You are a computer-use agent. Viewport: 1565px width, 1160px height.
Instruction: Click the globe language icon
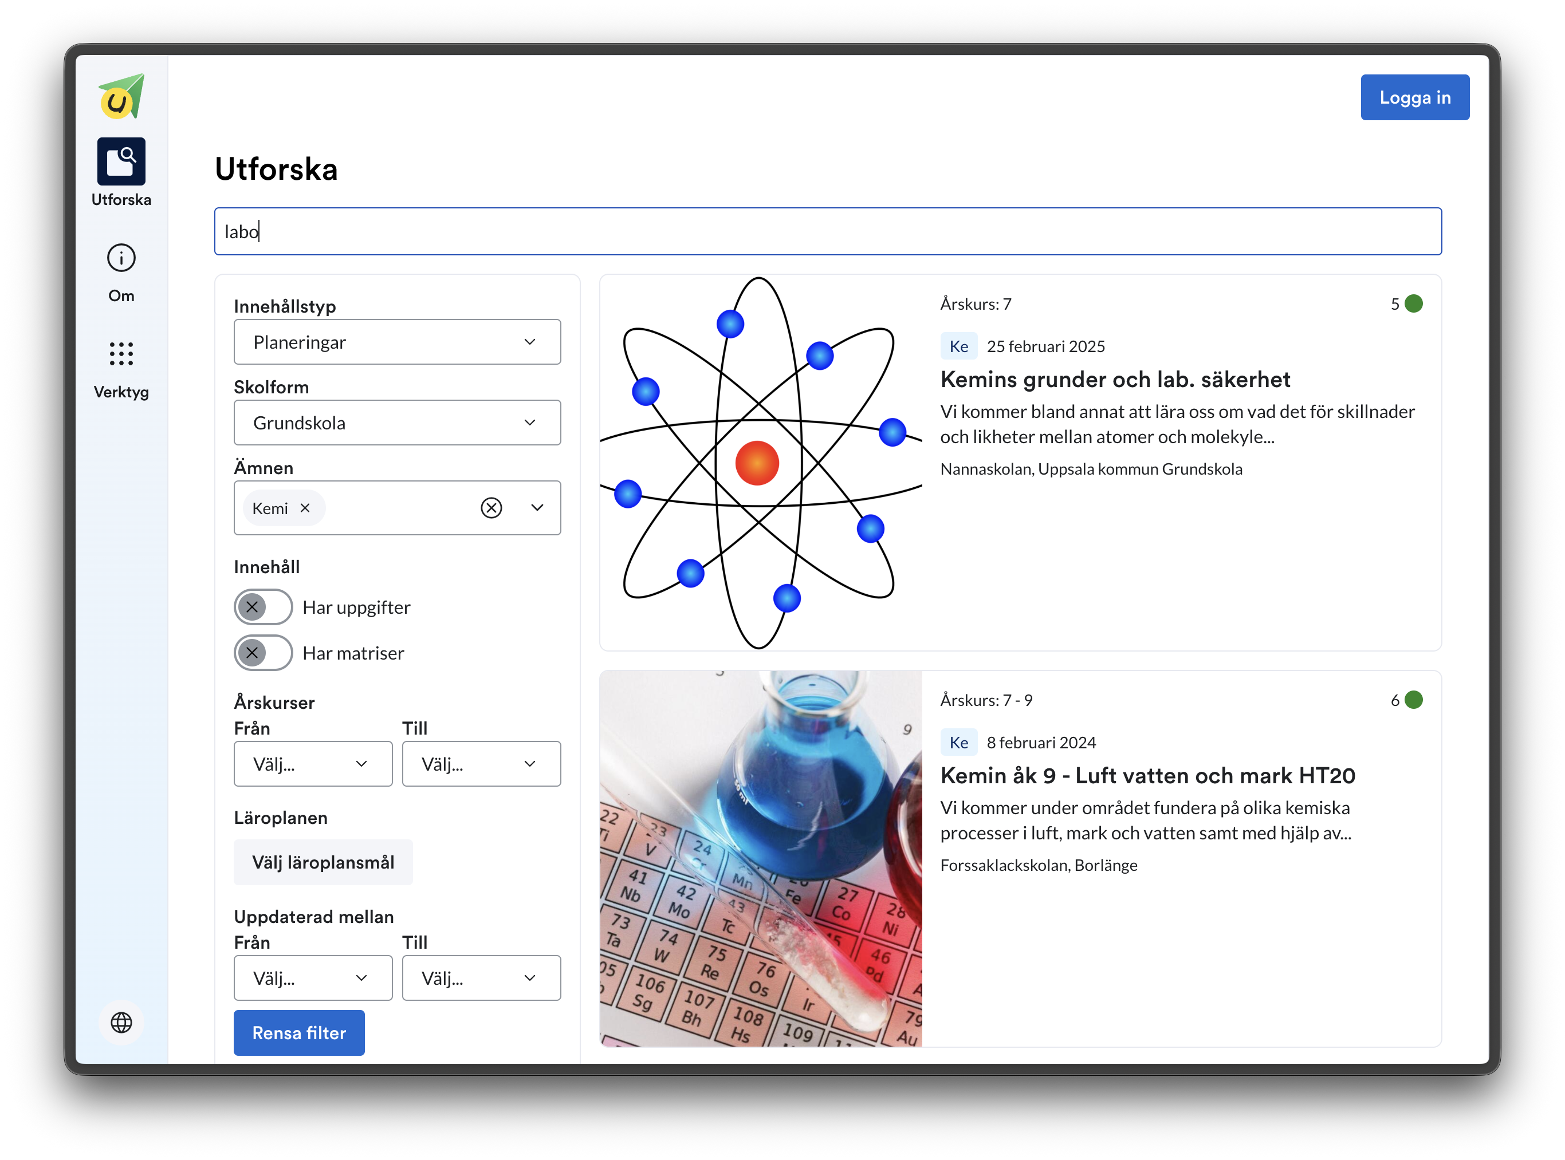[121, 1021]
